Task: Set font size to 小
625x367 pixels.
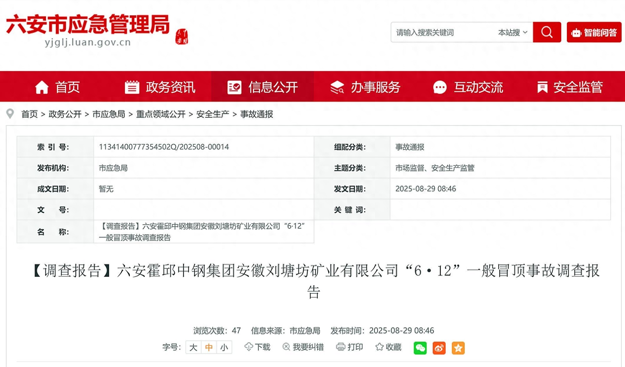Action: [224, 347]
